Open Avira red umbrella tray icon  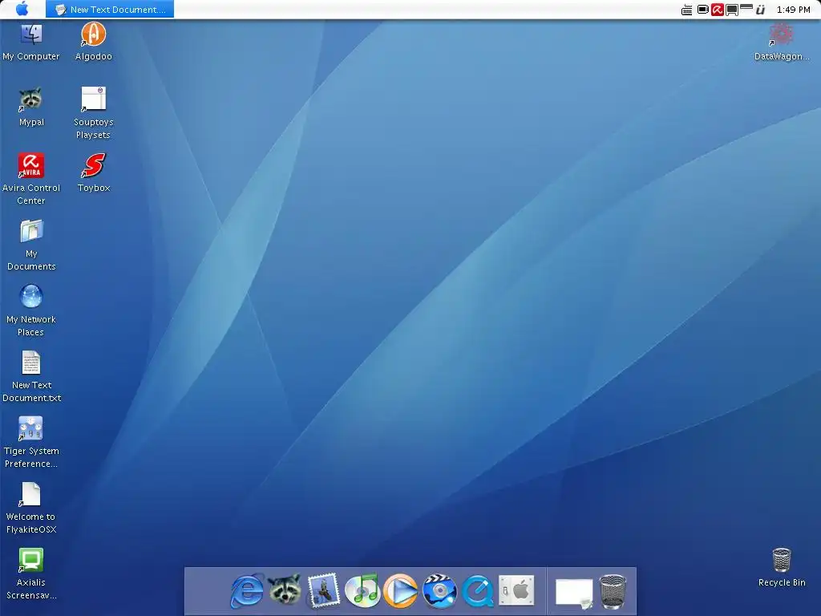click(x=718, y=10)
